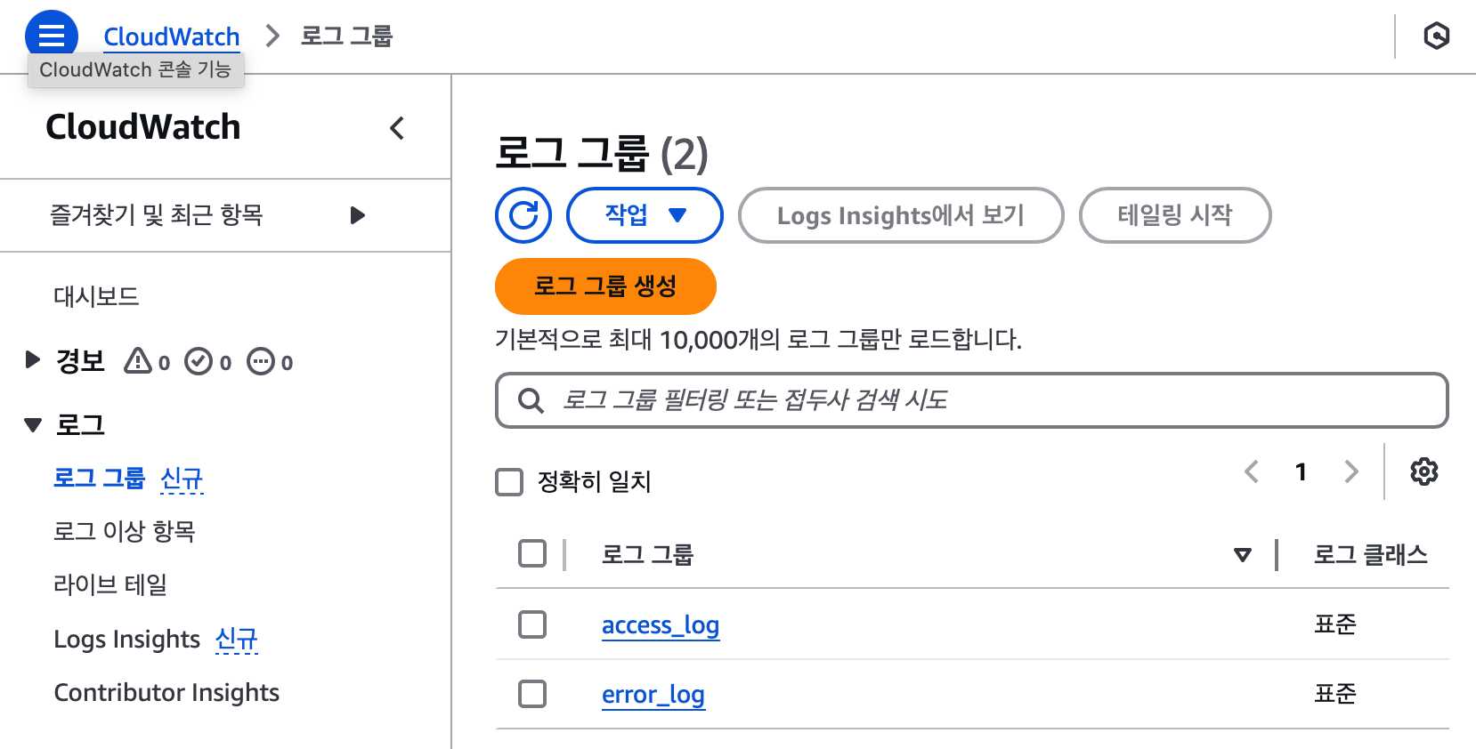
Task: Collapse the 로그 section
Action: click(33, 425)
